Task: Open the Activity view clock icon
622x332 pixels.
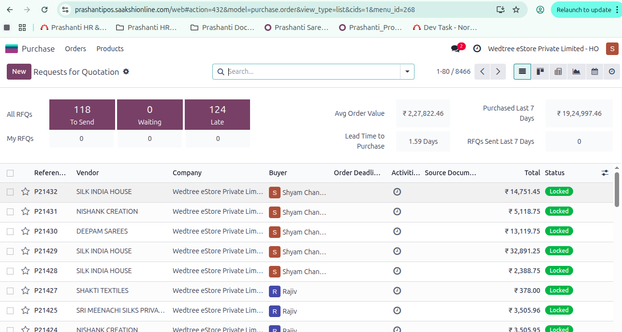Action: coord(612,71)
